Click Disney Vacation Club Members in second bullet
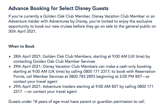This screenshot has height=109, width=168. tap(70, 67)
